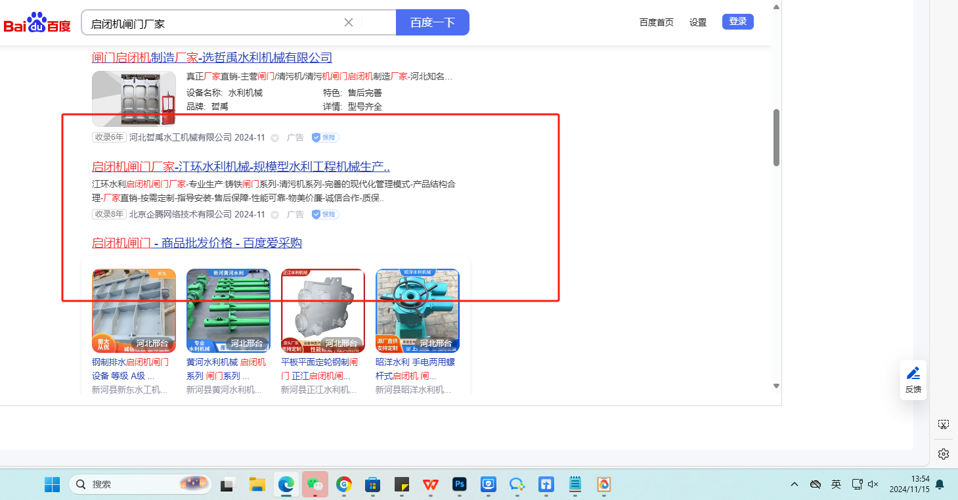958x500 pixels.
Task: Click the 百度一下 search button
Action: 433,22
